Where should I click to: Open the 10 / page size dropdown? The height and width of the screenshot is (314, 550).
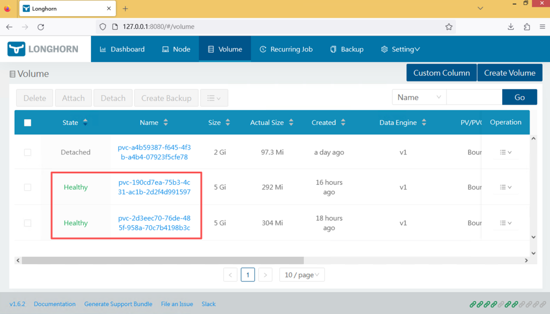point(302,275)
